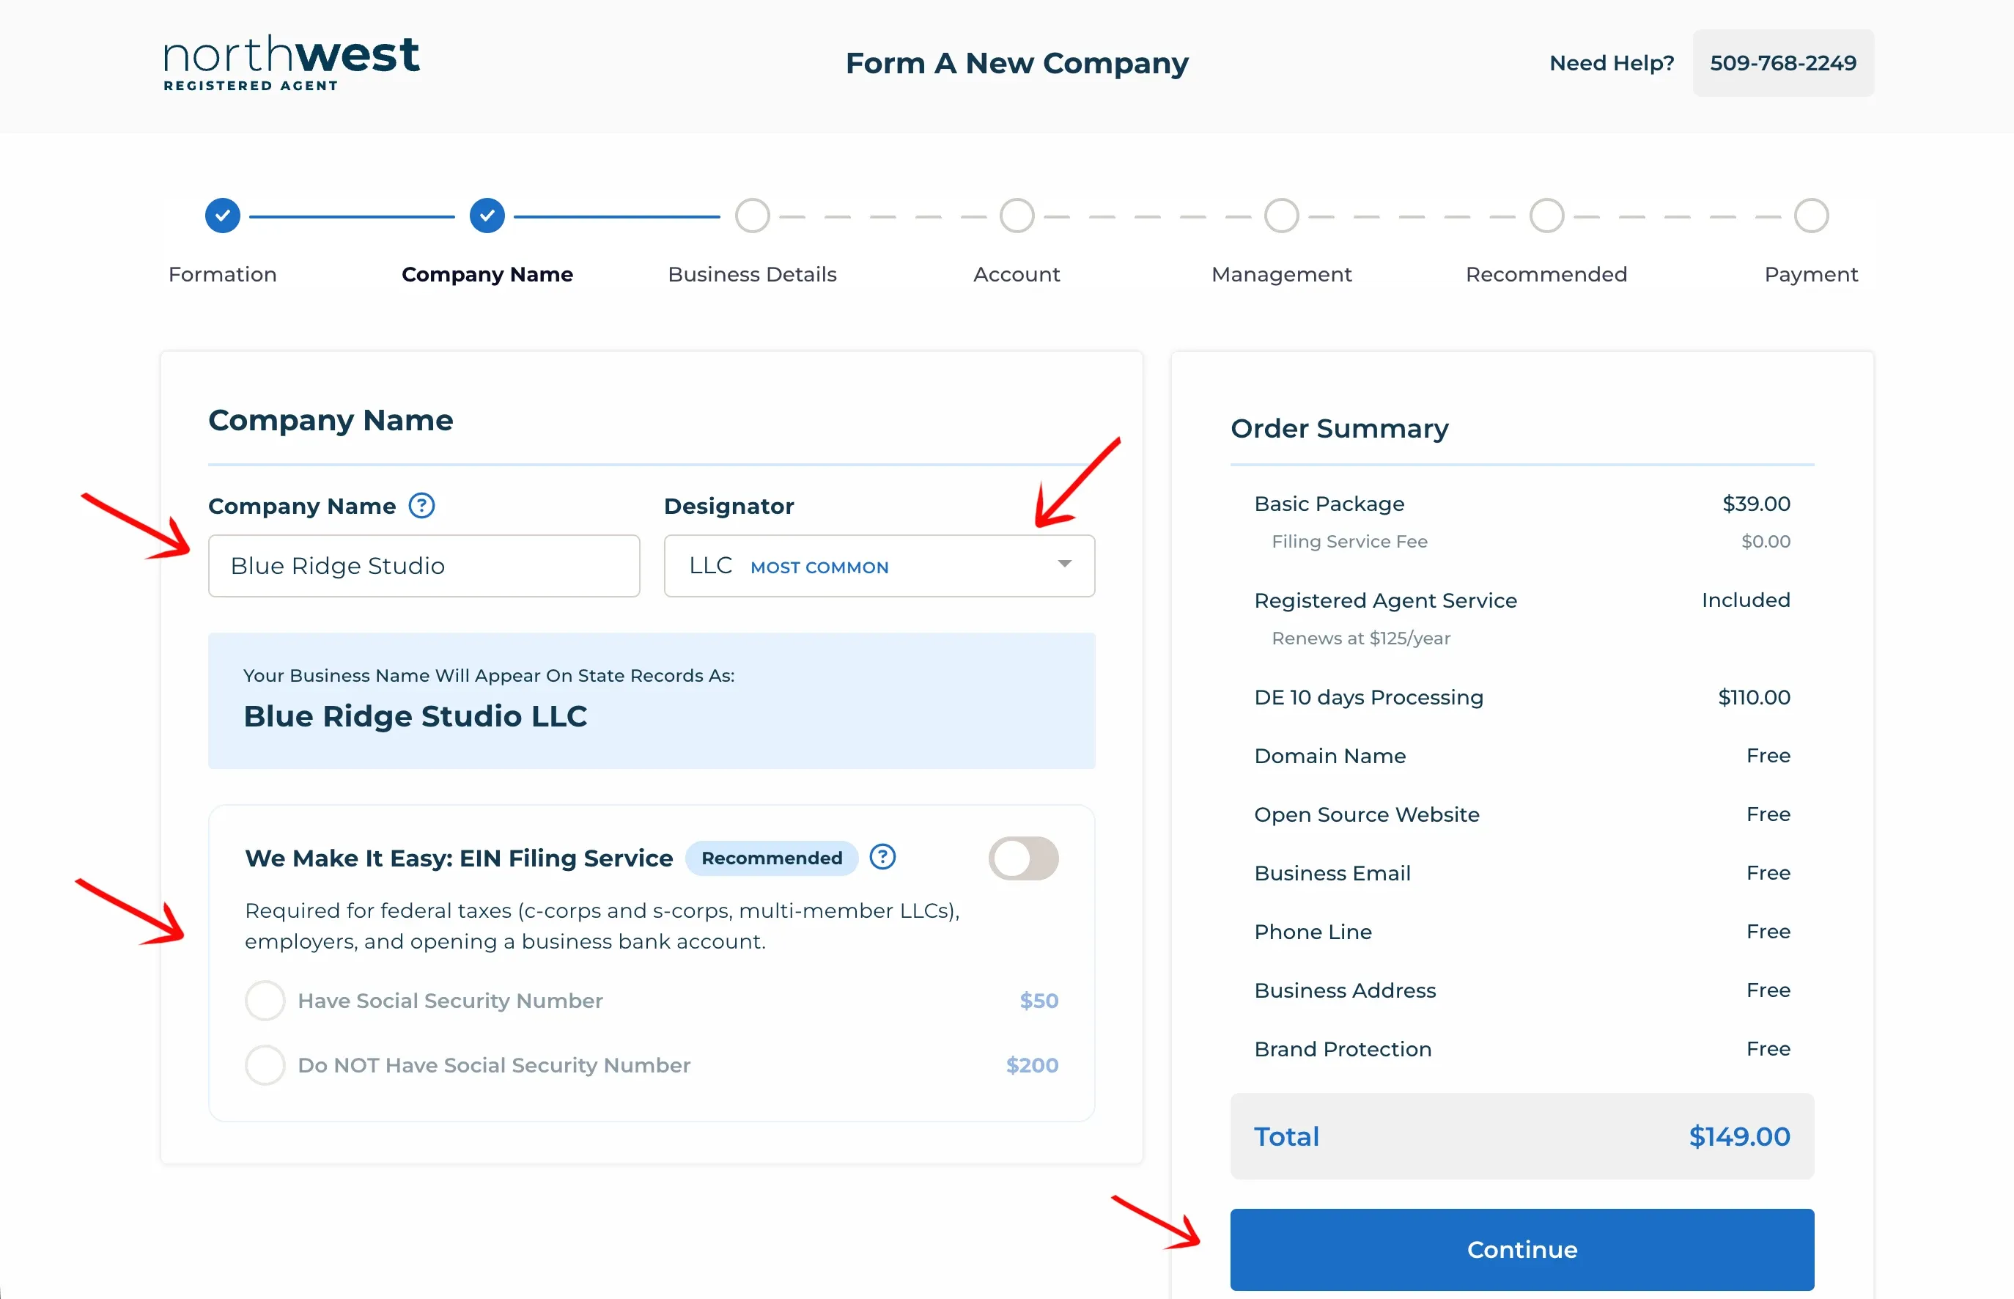Go to the Formation step label

coord(223,274)
